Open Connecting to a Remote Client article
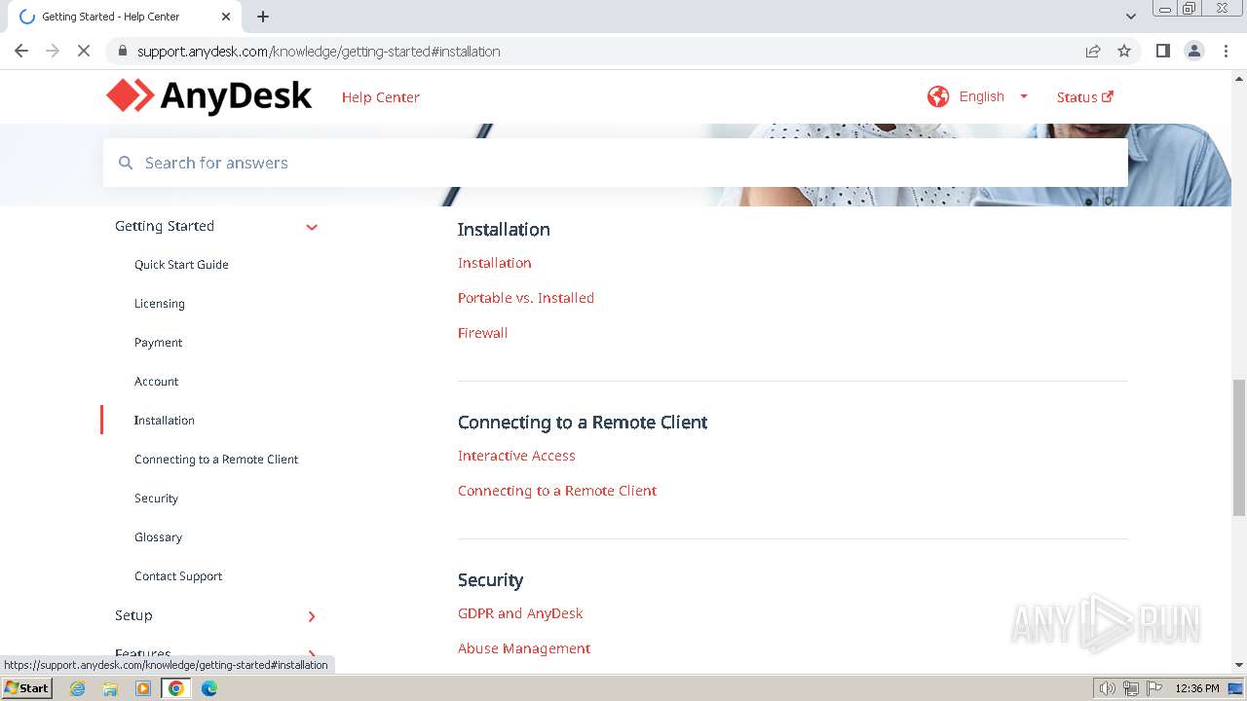The width and height of the screenshot is (1247, 701). 557,491
